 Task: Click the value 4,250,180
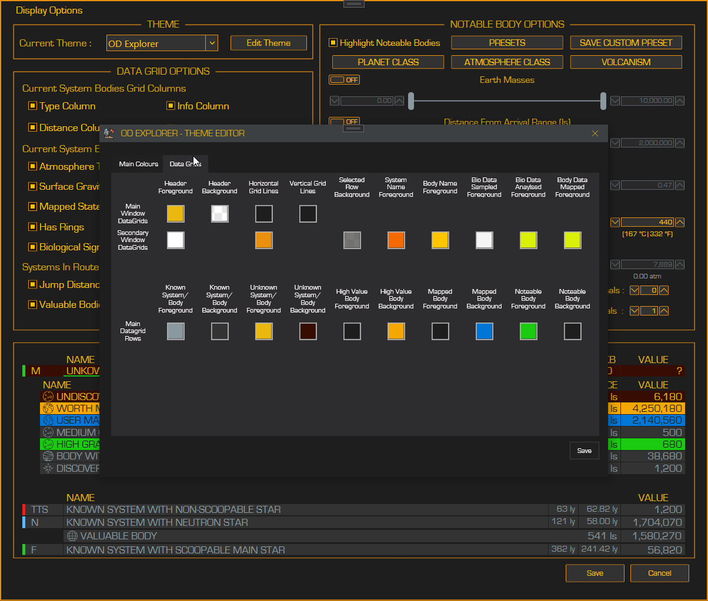pyautogui.click(x=657, y=408)
